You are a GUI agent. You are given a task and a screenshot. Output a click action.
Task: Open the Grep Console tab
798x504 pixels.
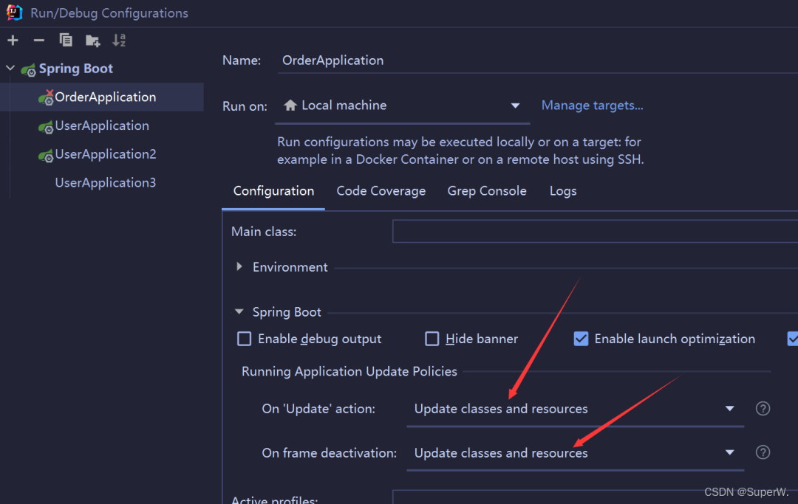coord(487,191)
